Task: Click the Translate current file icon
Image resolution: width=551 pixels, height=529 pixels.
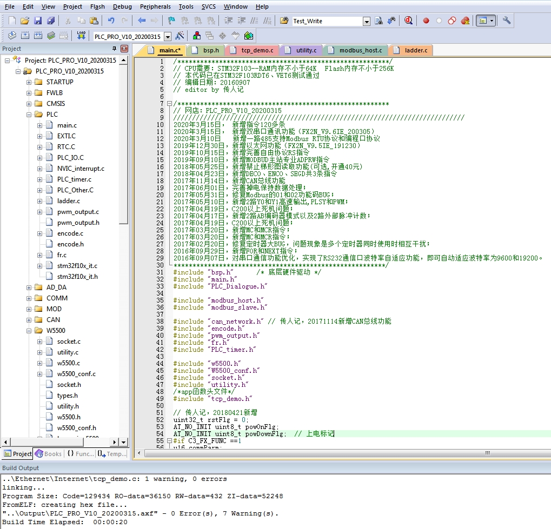Action: coord(12,36)
